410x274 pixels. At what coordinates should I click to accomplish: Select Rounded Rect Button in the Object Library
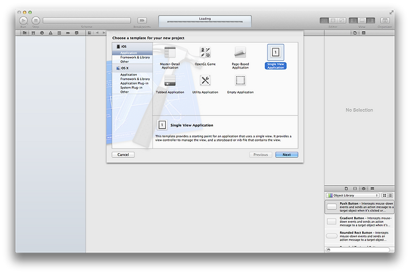click(359, 236)
